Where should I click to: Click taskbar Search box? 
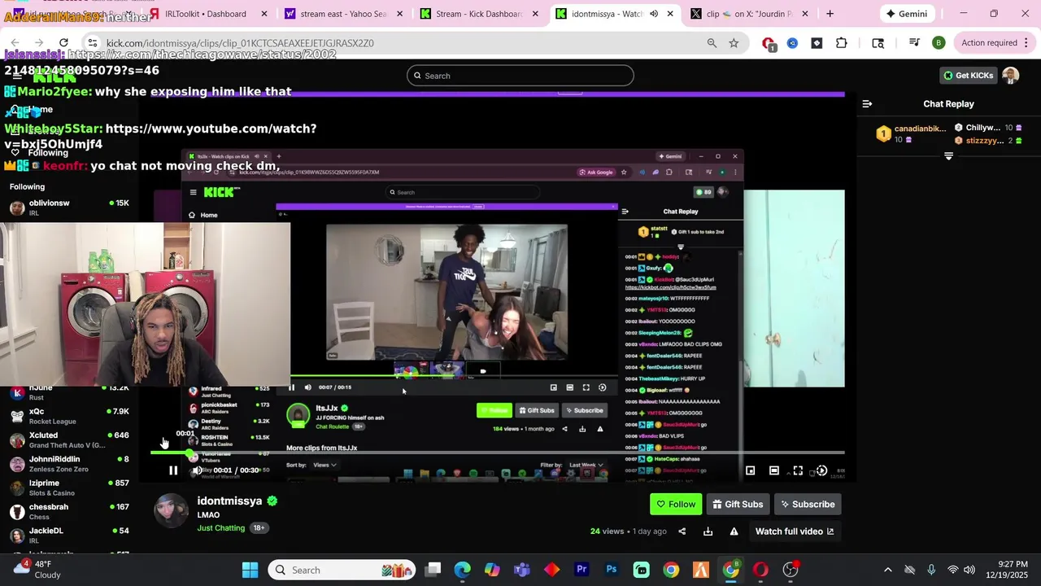342,570
